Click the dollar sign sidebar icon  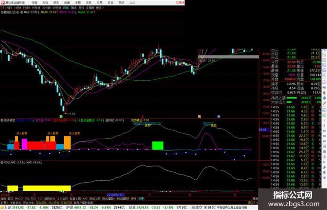click(x=324, y=93)
